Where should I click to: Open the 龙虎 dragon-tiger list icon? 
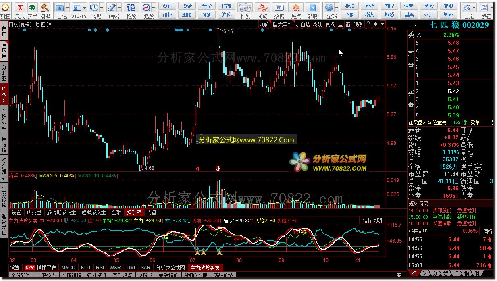262,7
